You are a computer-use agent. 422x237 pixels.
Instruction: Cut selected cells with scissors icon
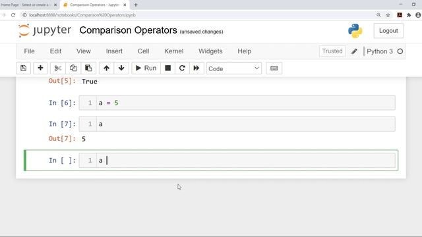click(57, 68)
